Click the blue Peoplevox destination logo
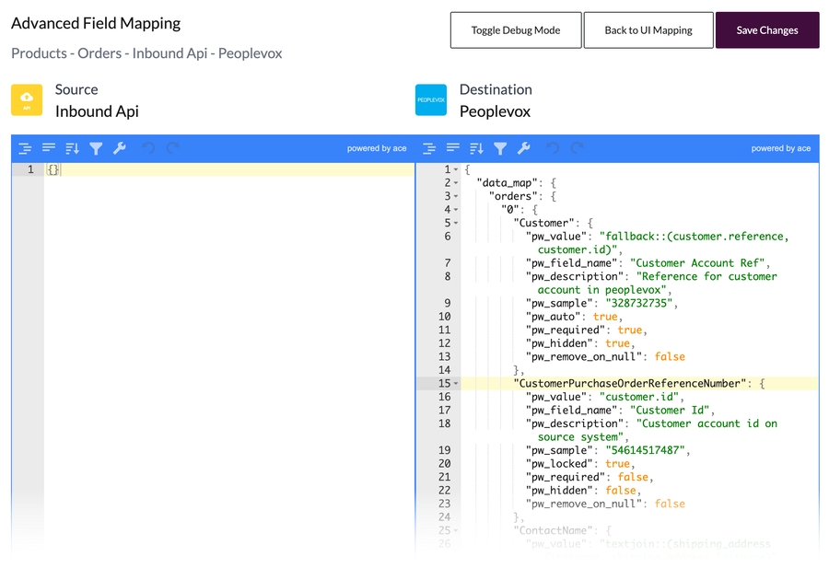This screenshot has width=829, height=568. click(x=431, y=100)
